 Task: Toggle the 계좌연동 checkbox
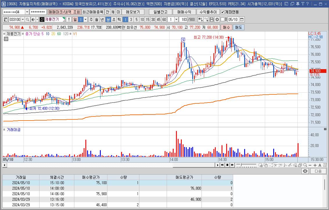[223, 12]
